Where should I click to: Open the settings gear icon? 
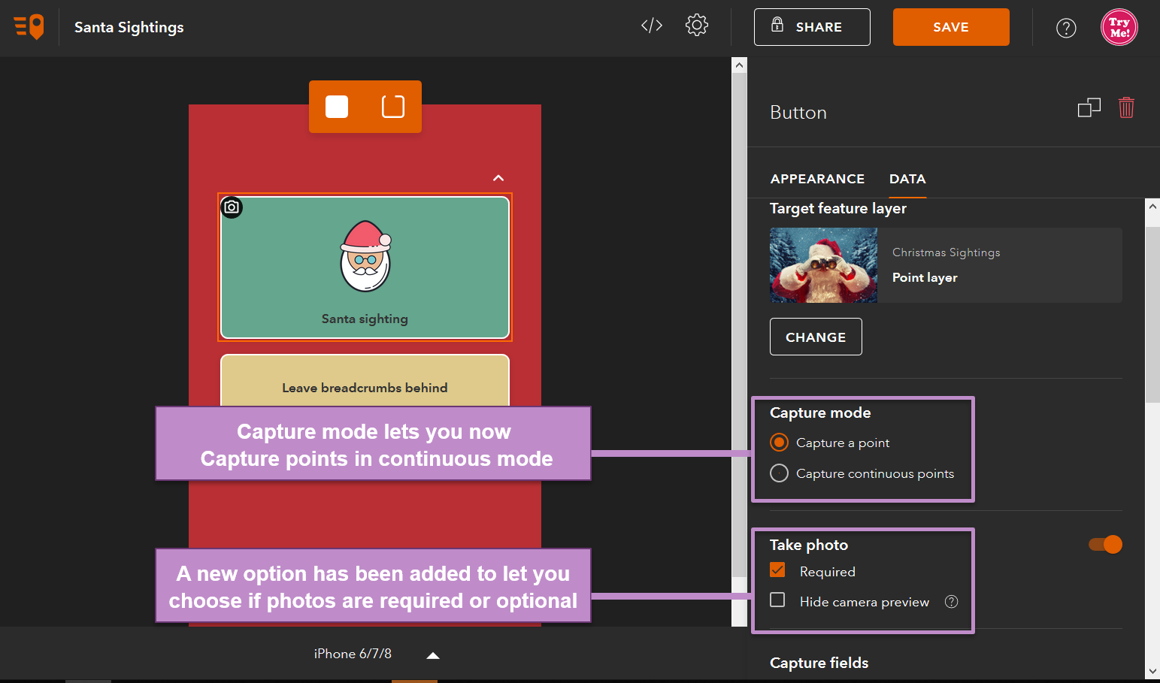(x=697, y=26)
